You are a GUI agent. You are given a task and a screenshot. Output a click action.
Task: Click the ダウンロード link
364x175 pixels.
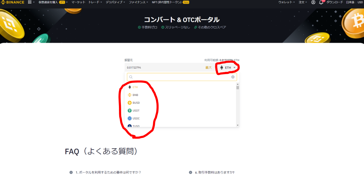point(335,2)
